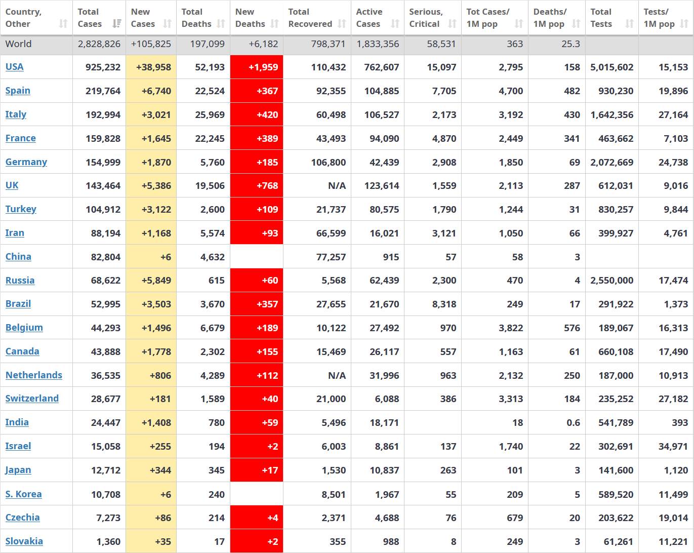
Task: Sort table by New Deaths arrow icon
Action: coord(274,24)
